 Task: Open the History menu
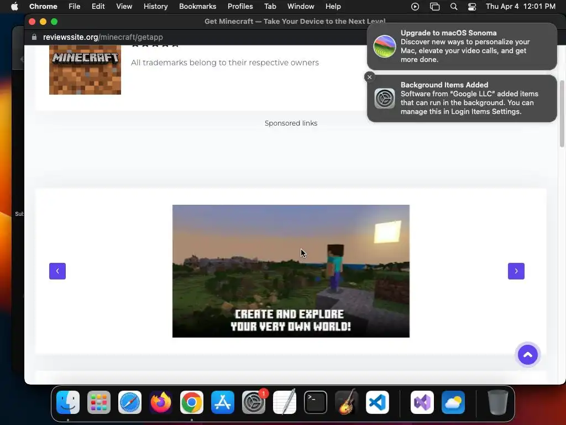pos(155,7)
